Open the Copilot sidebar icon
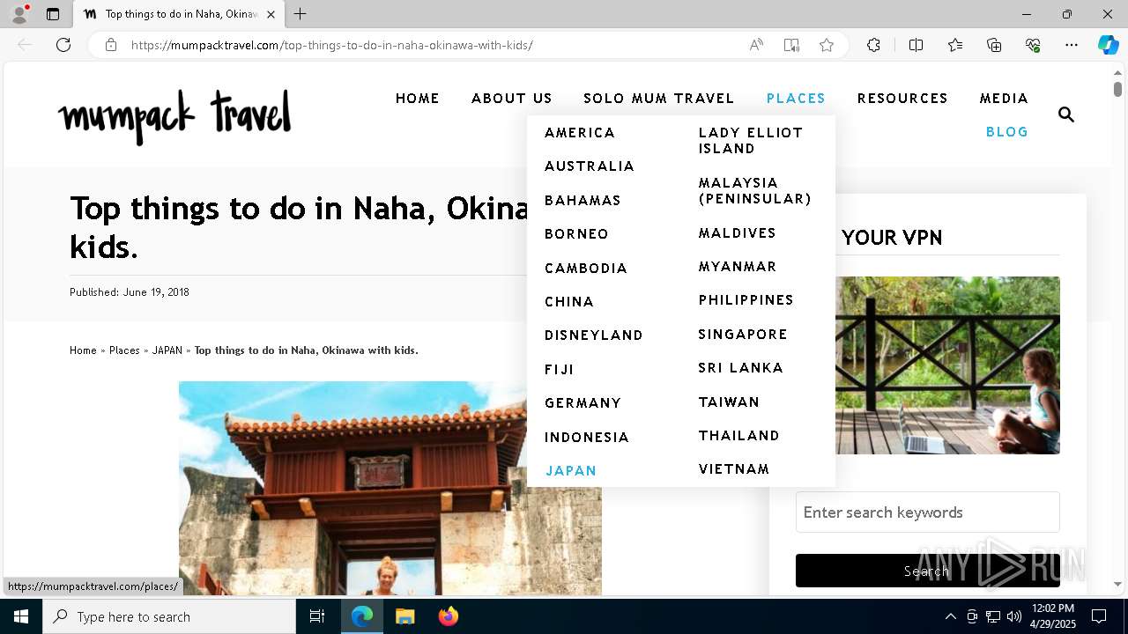This screenshot has width=1128, height=634. click(1108, 45)
